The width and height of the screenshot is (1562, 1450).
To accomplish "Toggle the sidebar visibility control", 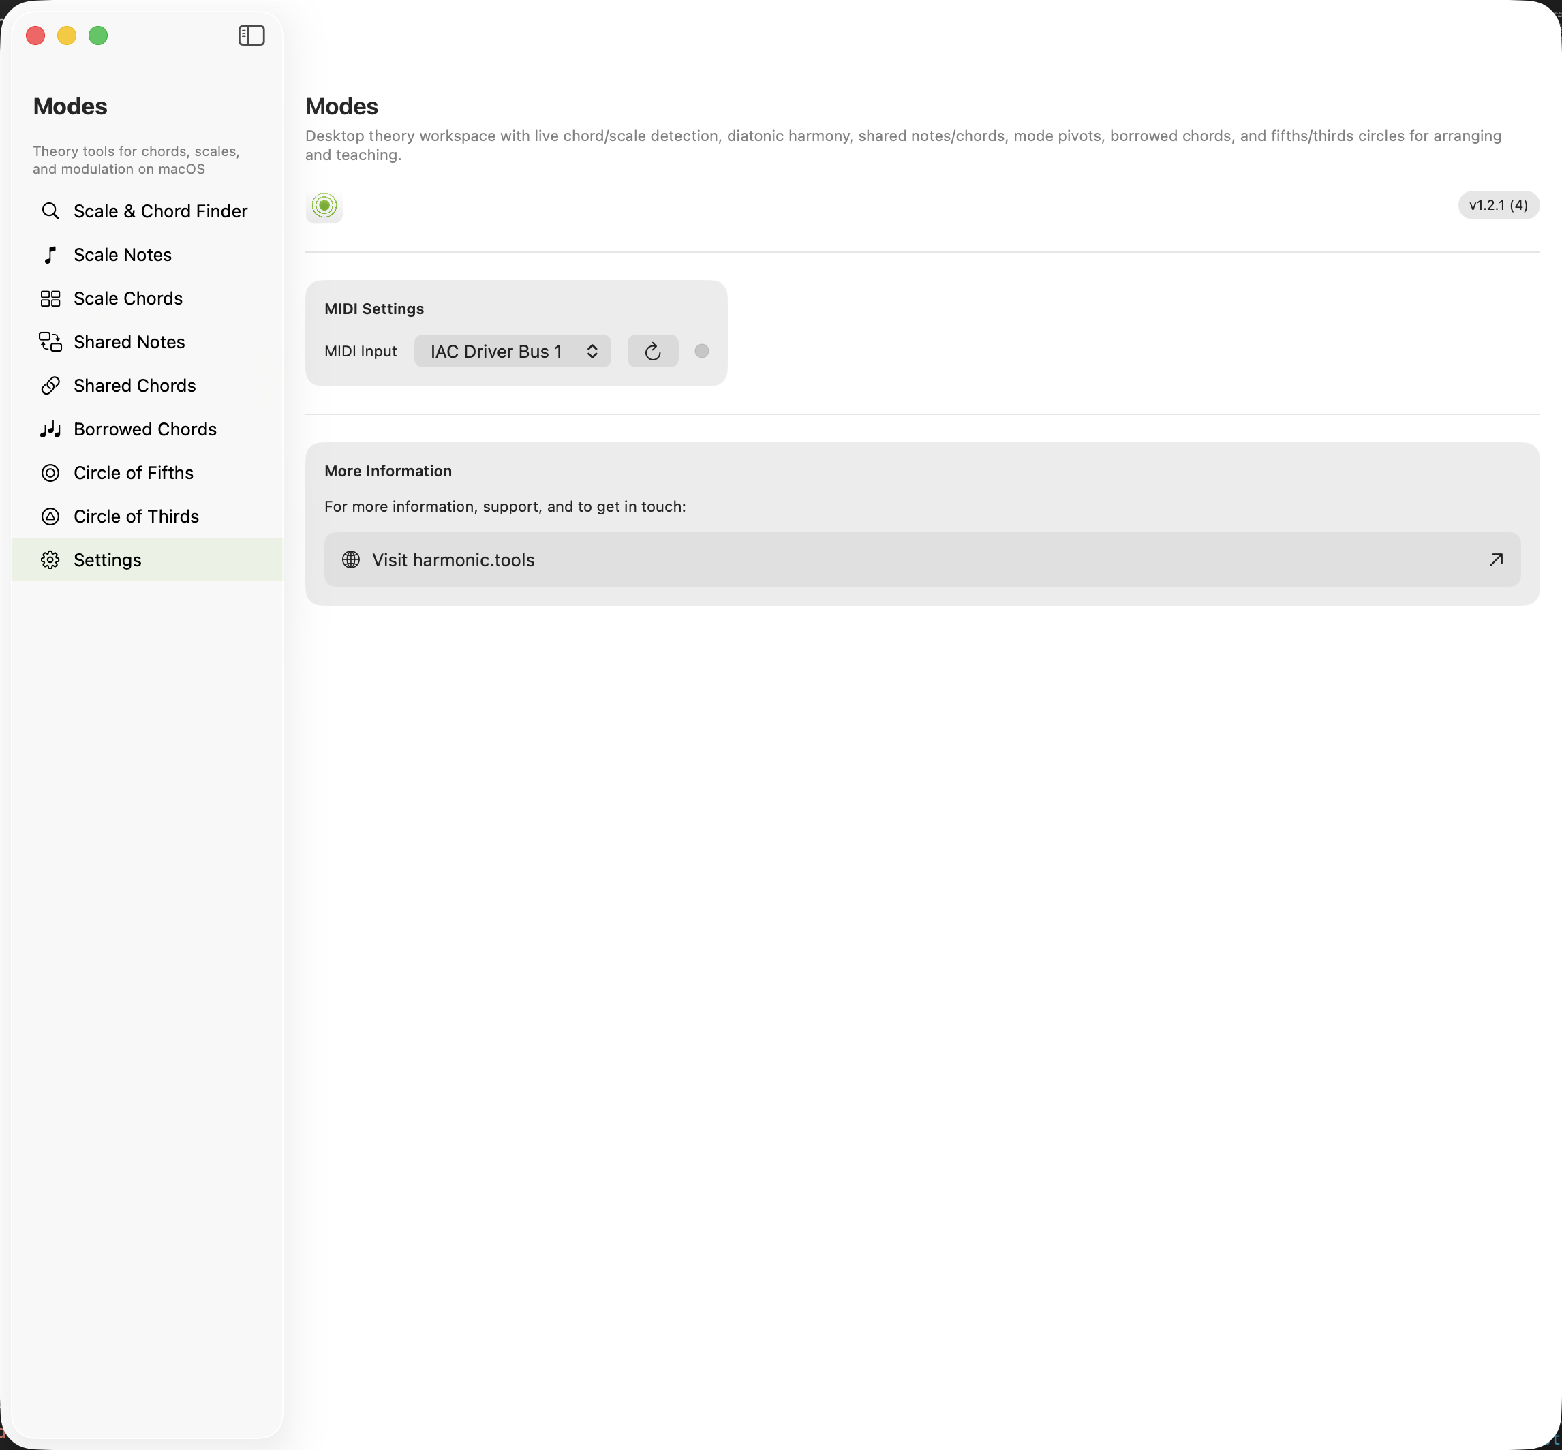I will click(x=250, y=35).
